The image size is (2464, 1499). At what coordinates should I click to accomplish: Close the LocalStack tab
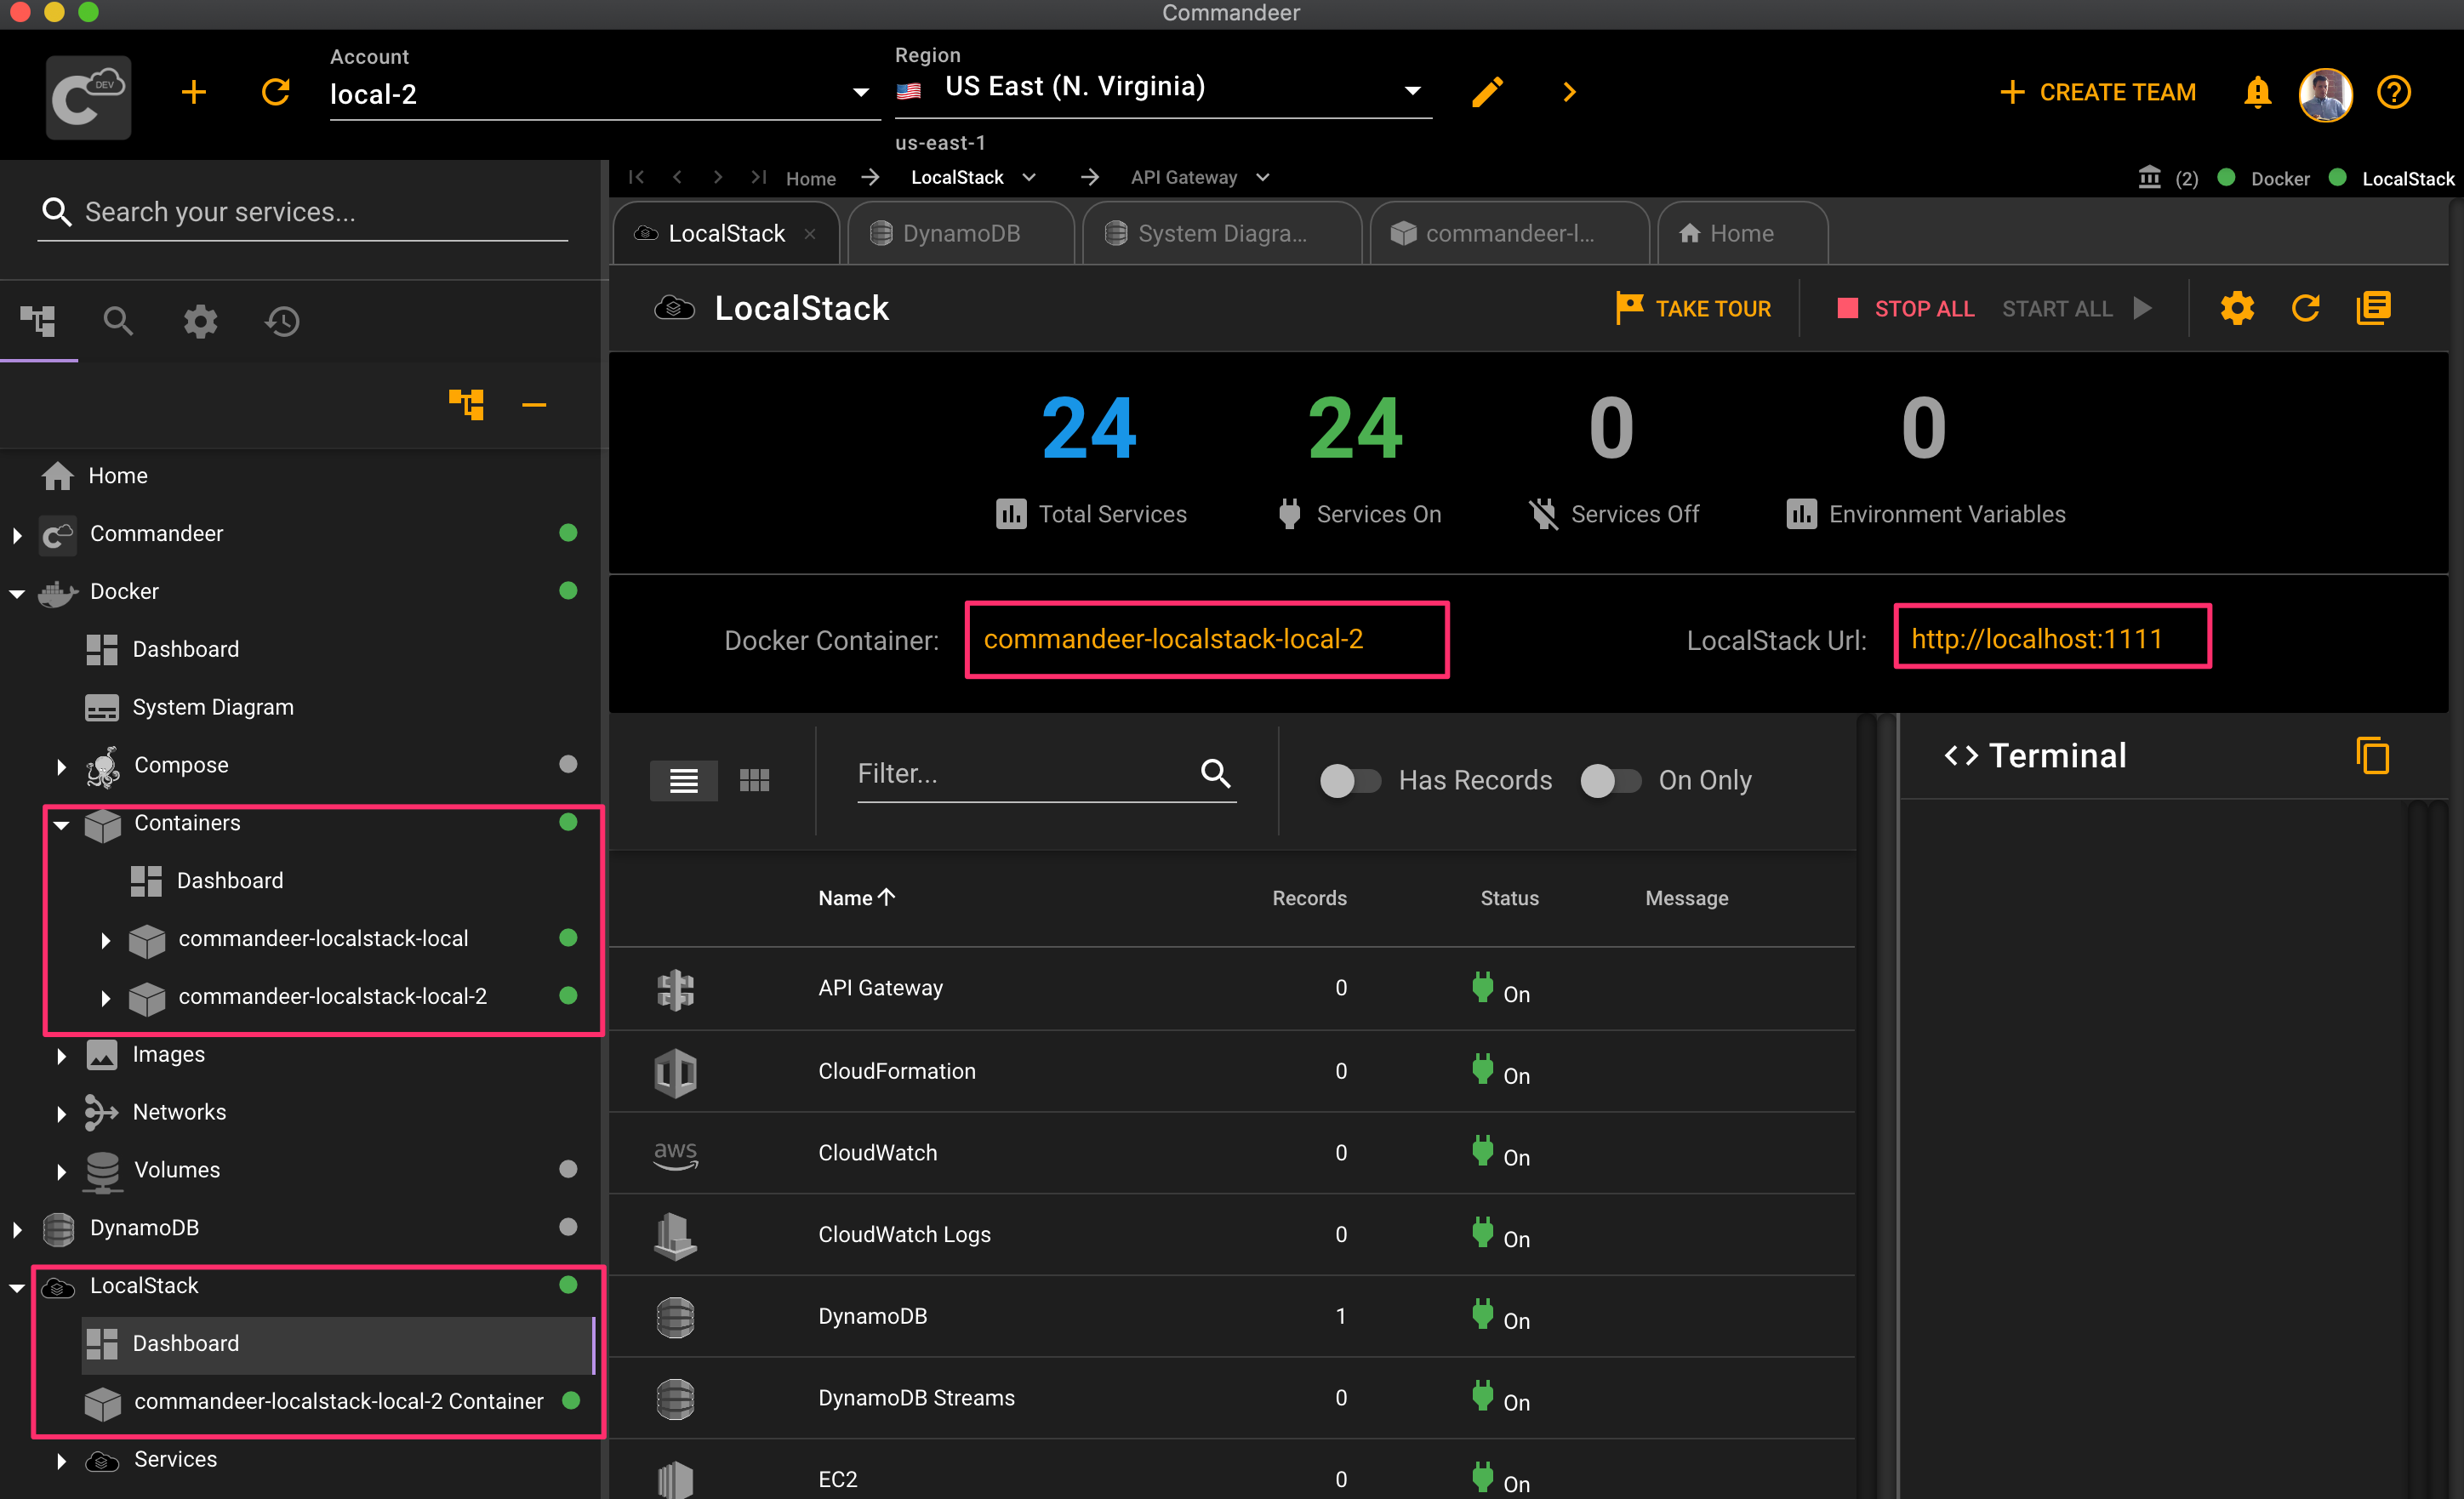[x=810, y=234]
